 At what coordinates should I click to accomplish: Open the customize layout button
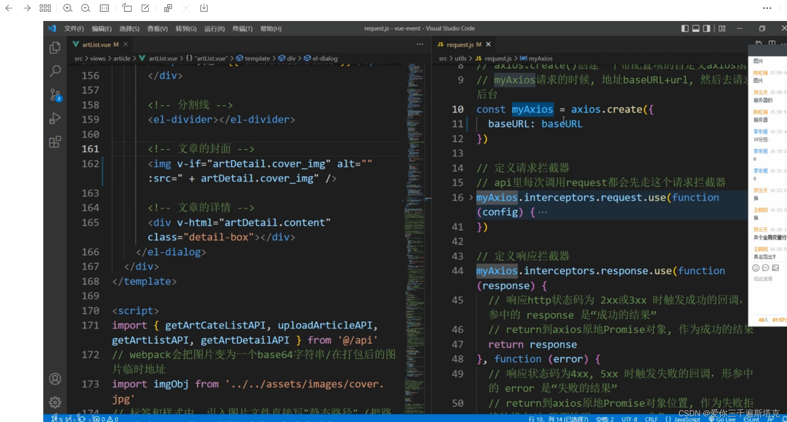(x=722, y=28)
